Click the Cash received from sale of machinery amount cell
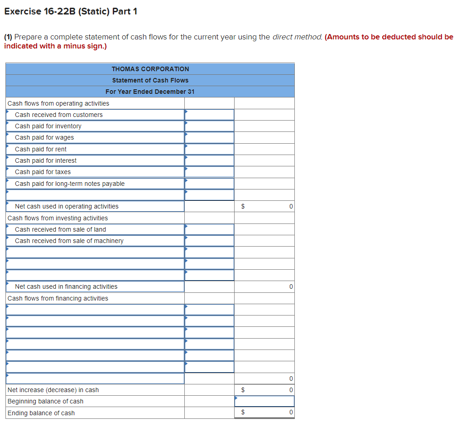Image resolution: width=466 pixels, height=432 pixels. [x=209, y=241]
